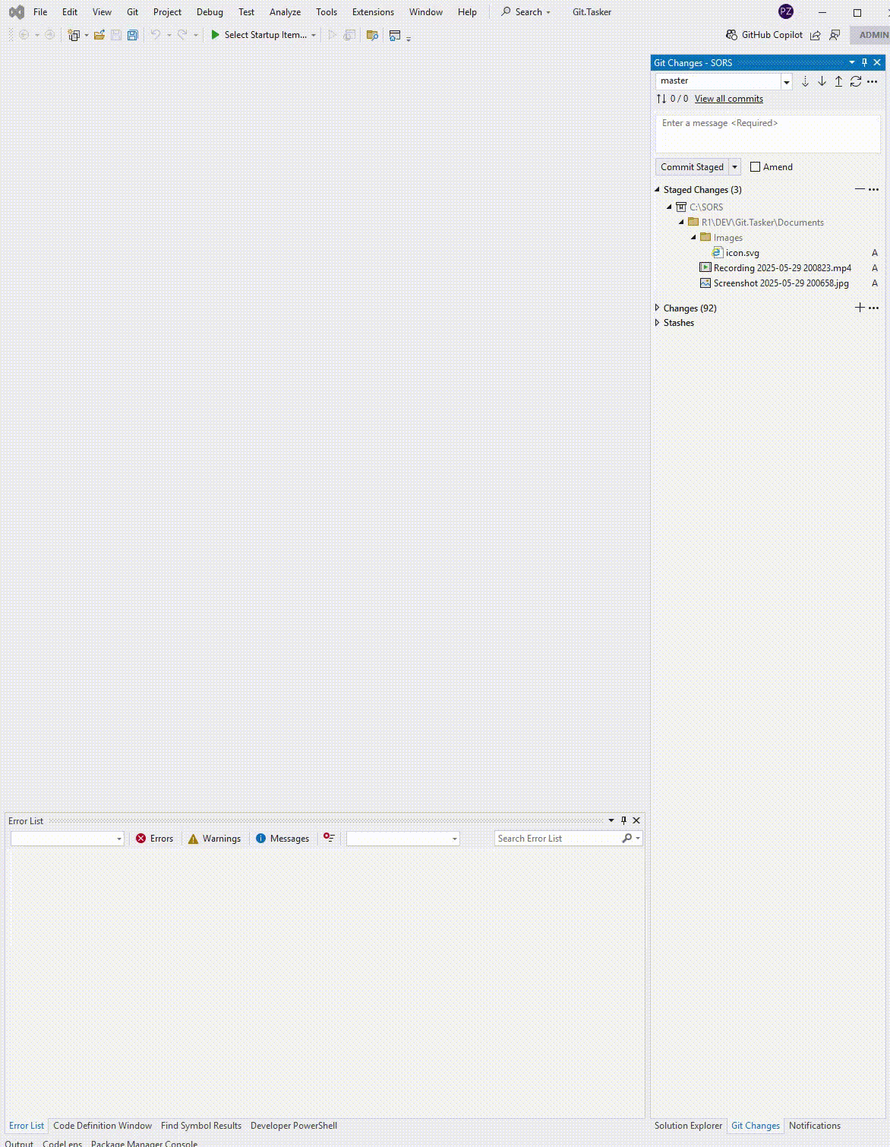
Task: Switch to the Solution Explorer tab
Action: (x=687, y=1125)
